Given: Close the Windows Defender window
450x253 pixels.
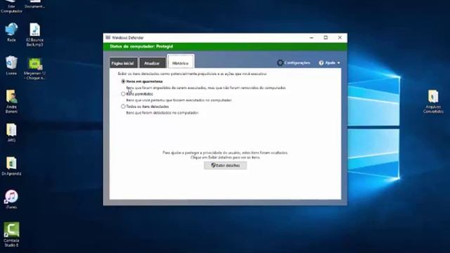Looking at the screenshot, I should [340, 37].
